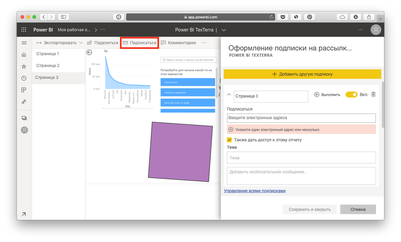Click the Pocket extension icon
401x242 pixels.
(x=283, y=17)
